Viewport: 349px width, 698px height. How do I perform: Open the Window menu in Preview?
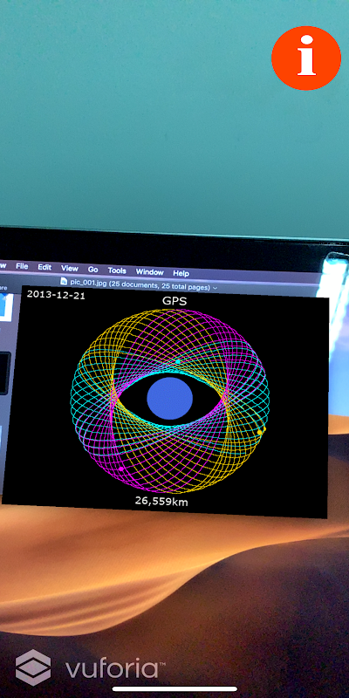[x=149, y=272]
